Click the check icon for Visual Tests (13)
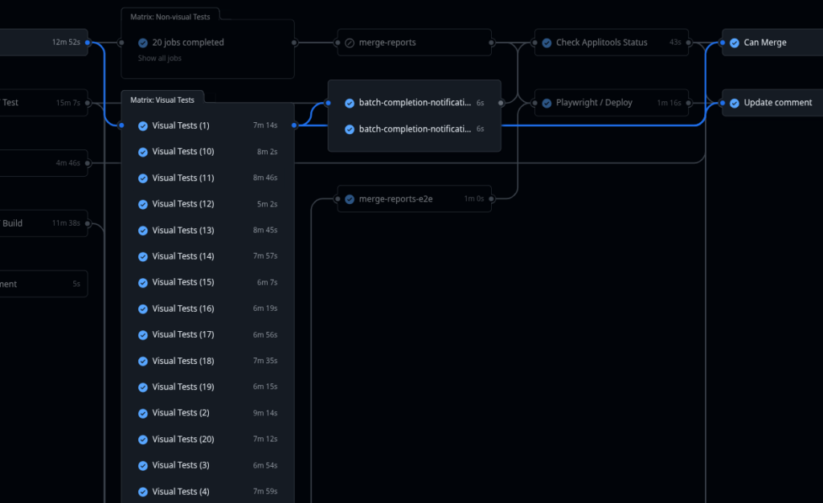The width and height of the screenshot is (823, 503). coord(143,231)
